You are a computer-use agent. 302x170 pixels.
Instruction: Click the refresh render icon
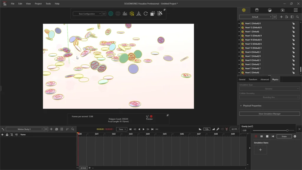coord(145,14)
